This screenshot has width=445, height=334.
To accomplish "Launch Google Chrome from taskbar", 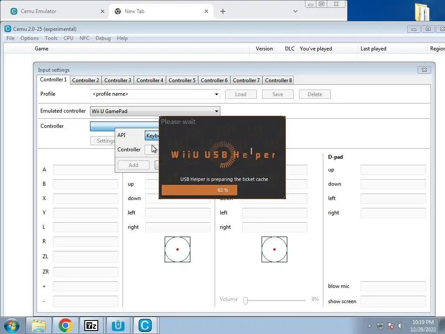I will point(65,325).
